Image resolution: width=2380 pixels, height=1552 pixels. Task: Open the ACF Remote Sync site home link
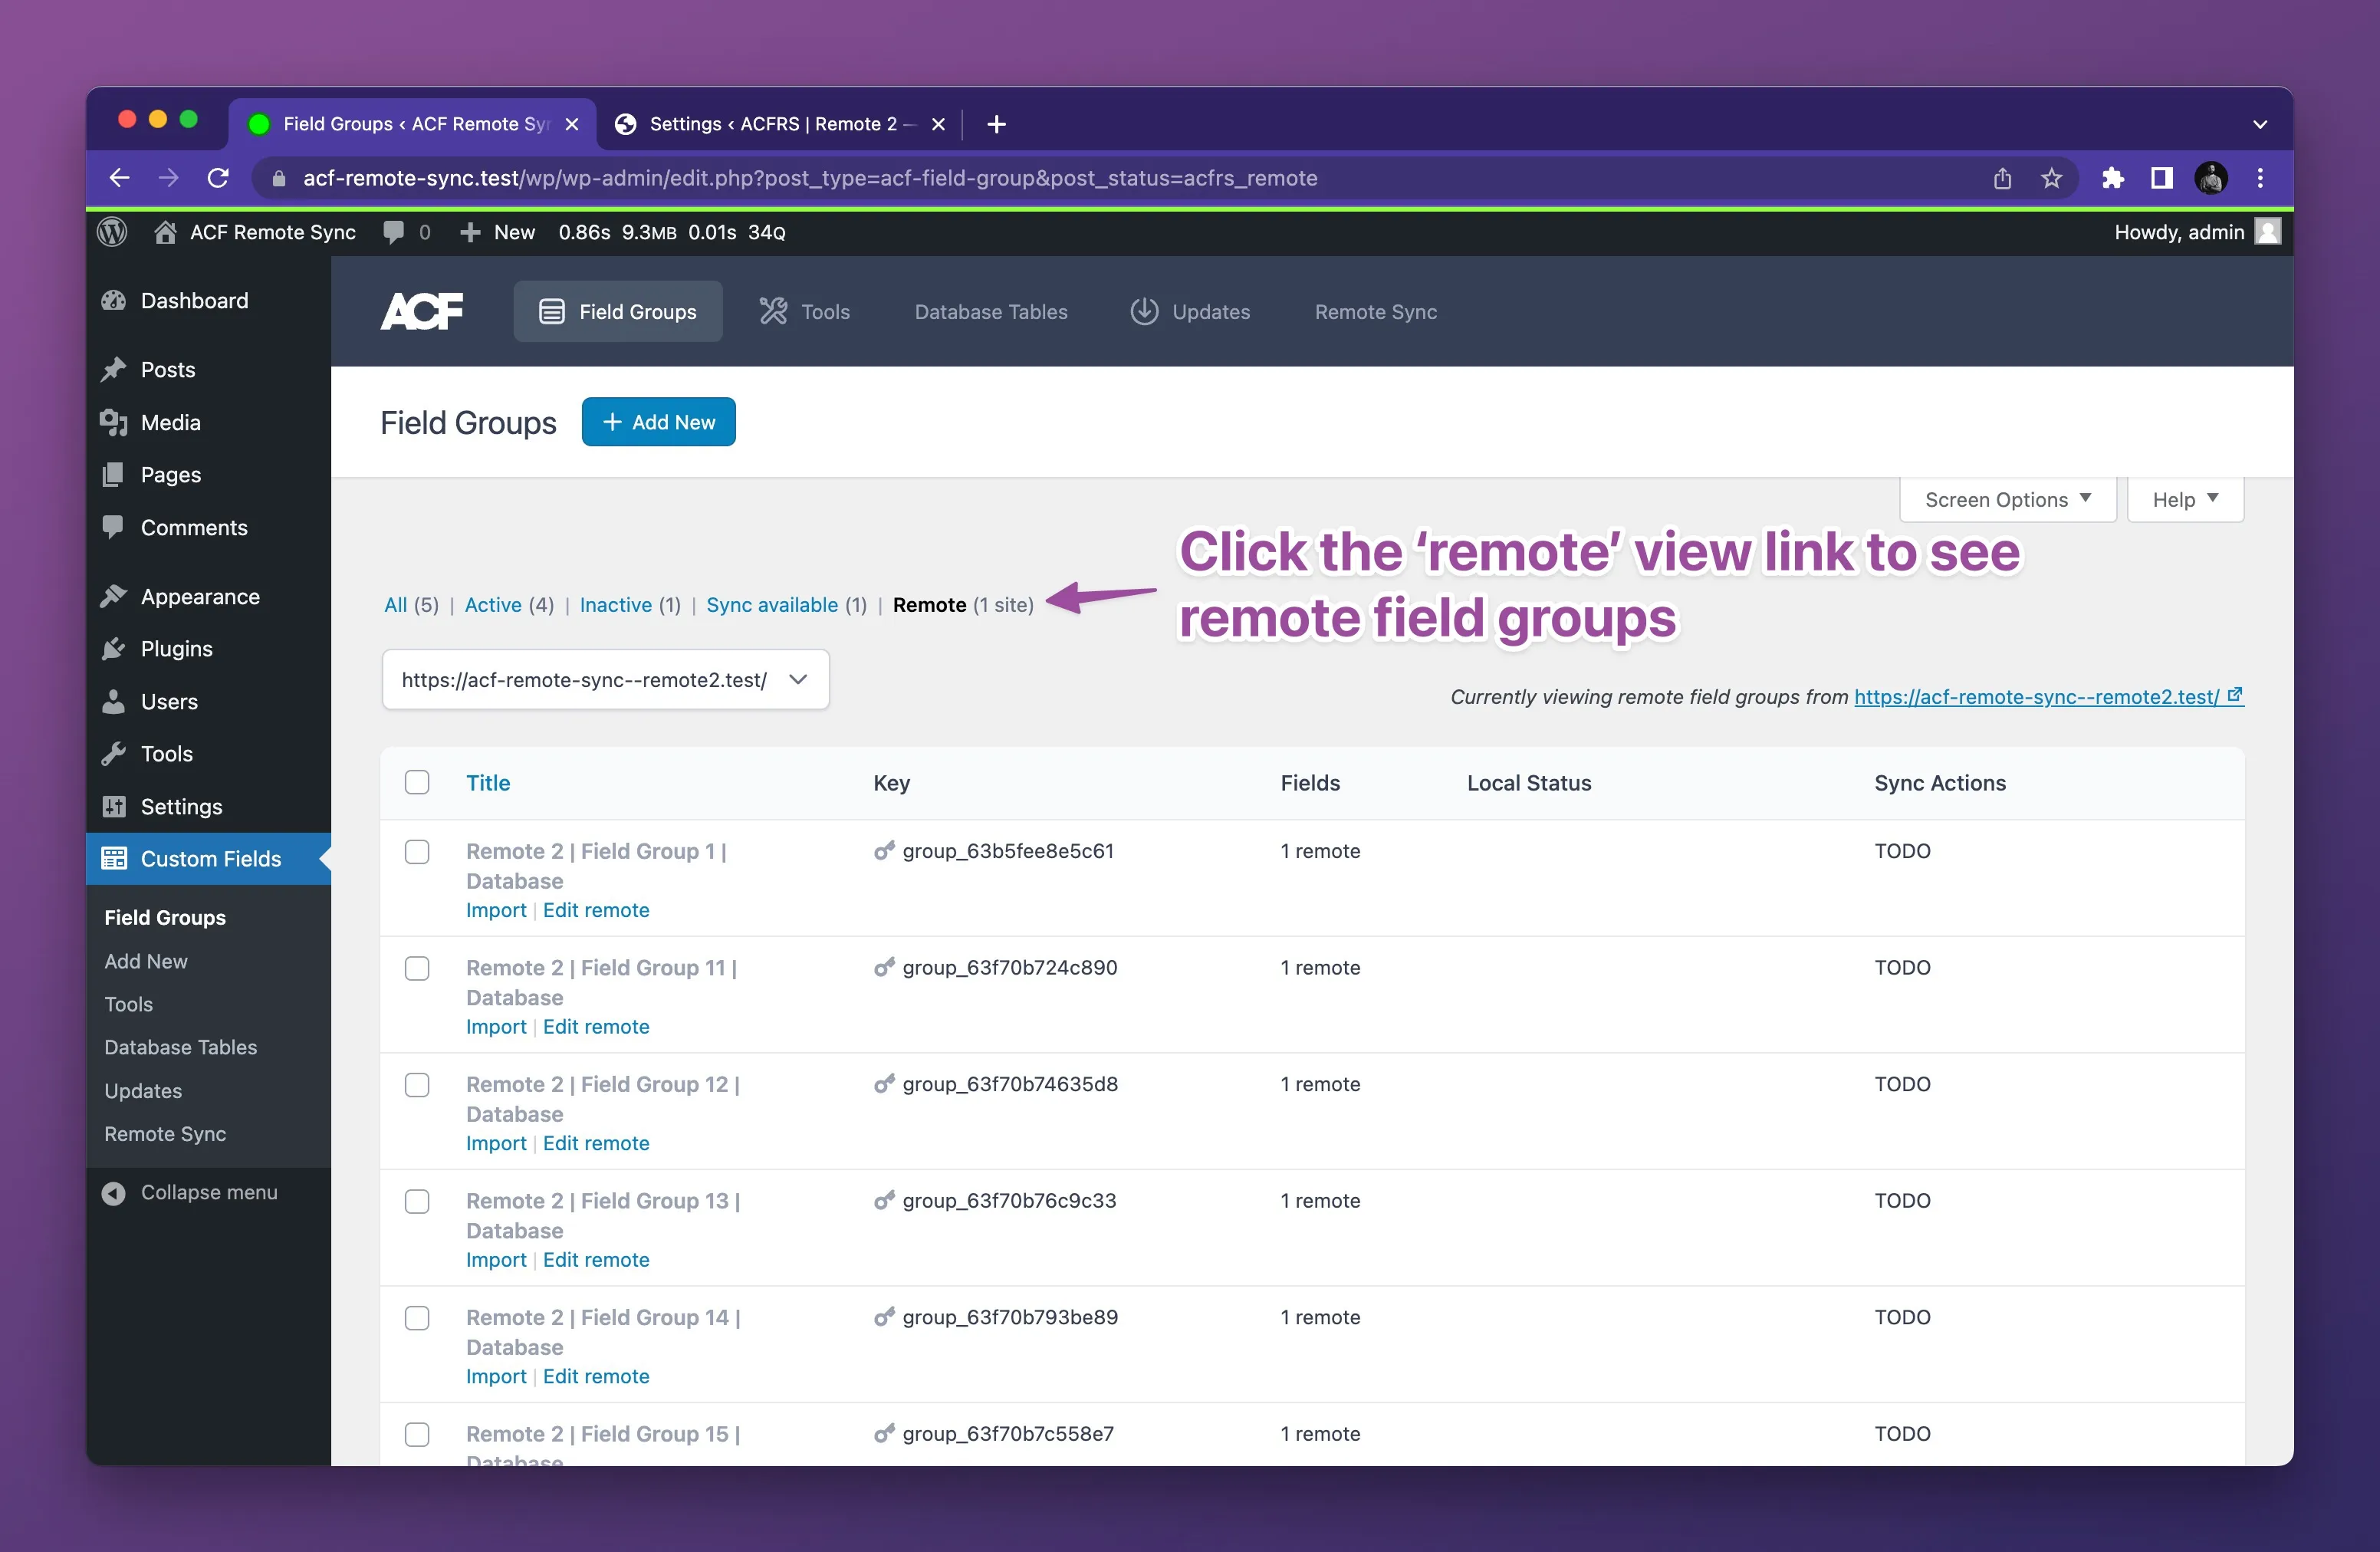[x=255, y=232]
